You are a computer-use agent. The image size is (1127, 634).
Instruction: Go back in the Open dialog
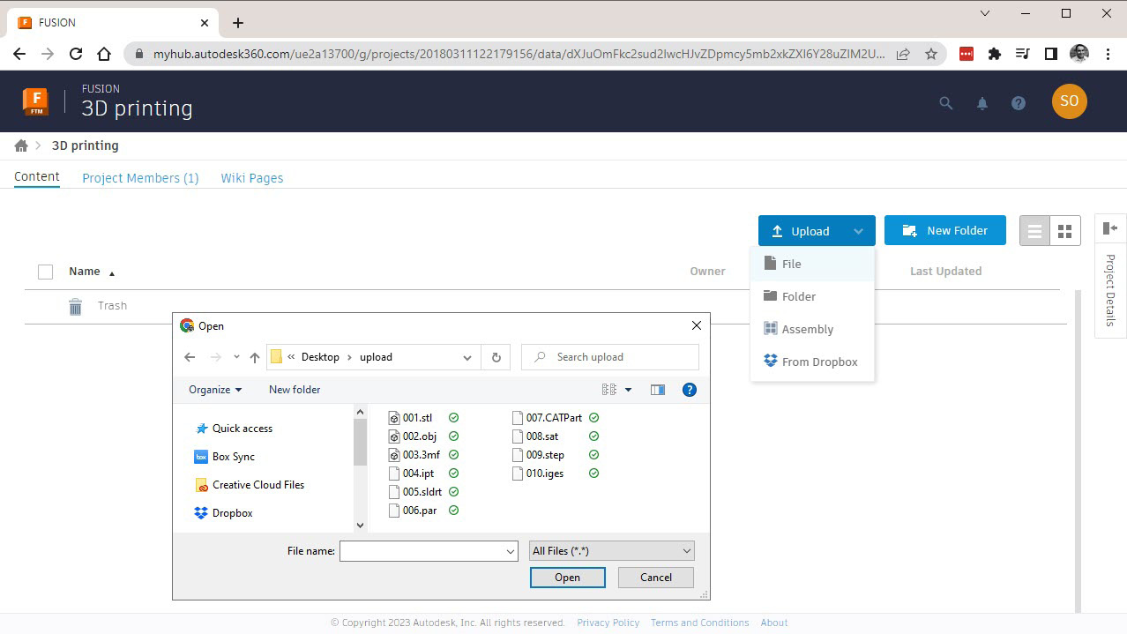point(190,357)
